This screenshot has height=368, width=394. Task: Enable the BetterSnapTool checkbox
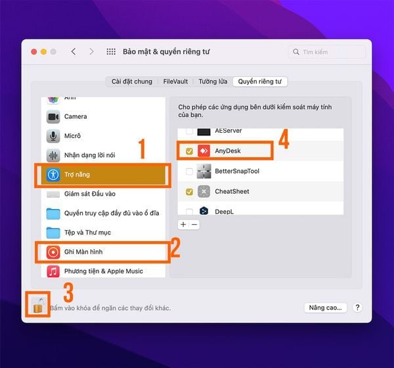click(189, 172)
